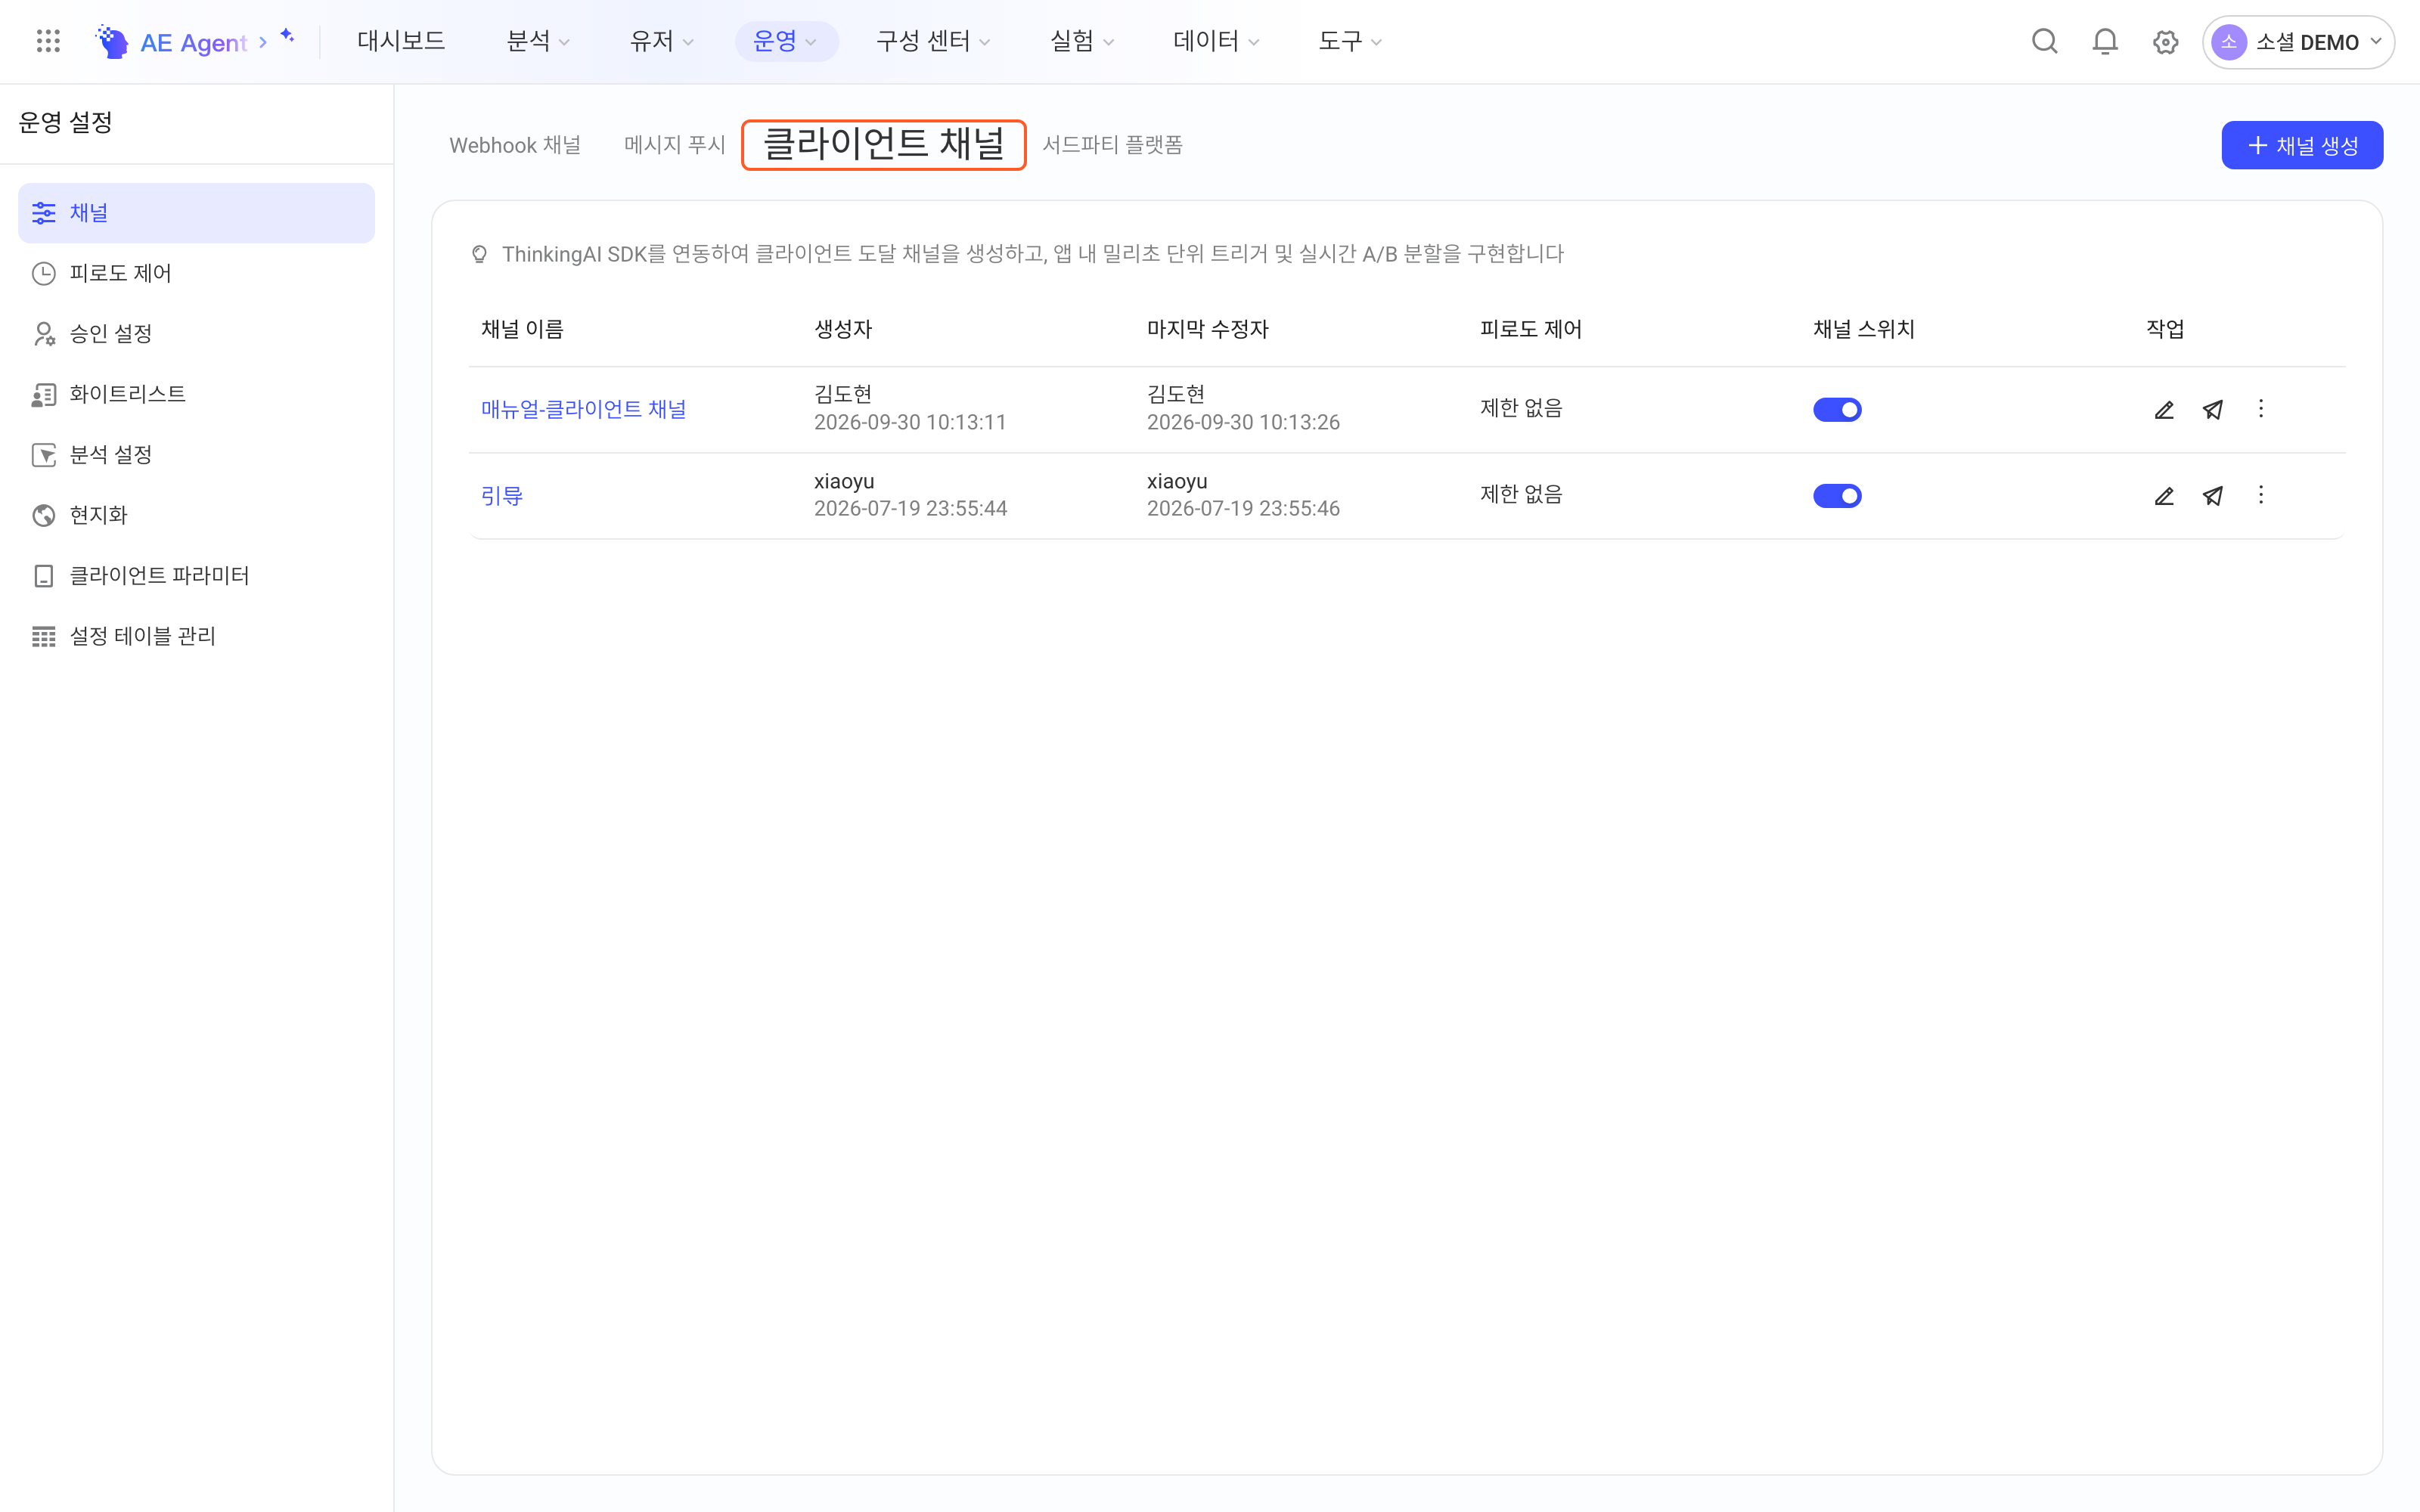The height and width of the screenshot is (1512, 2420).
Task: Edit the 매뉴얼-클라이언트 채널 row with pencil icon
Action: click(2164, 410)
